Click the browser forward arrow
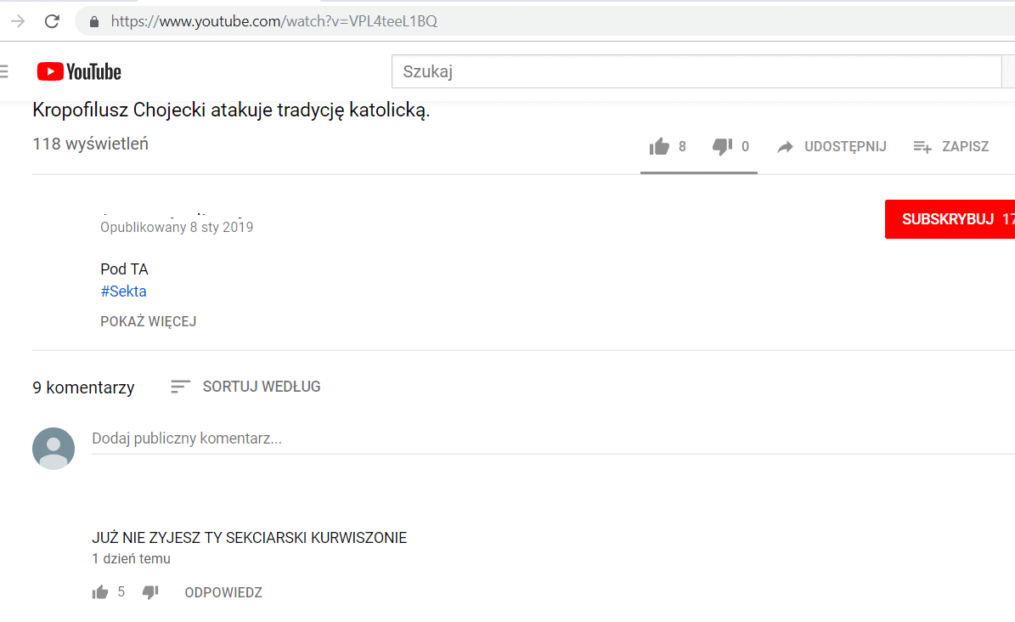1015x622 pixels. (x=16, y=21)
